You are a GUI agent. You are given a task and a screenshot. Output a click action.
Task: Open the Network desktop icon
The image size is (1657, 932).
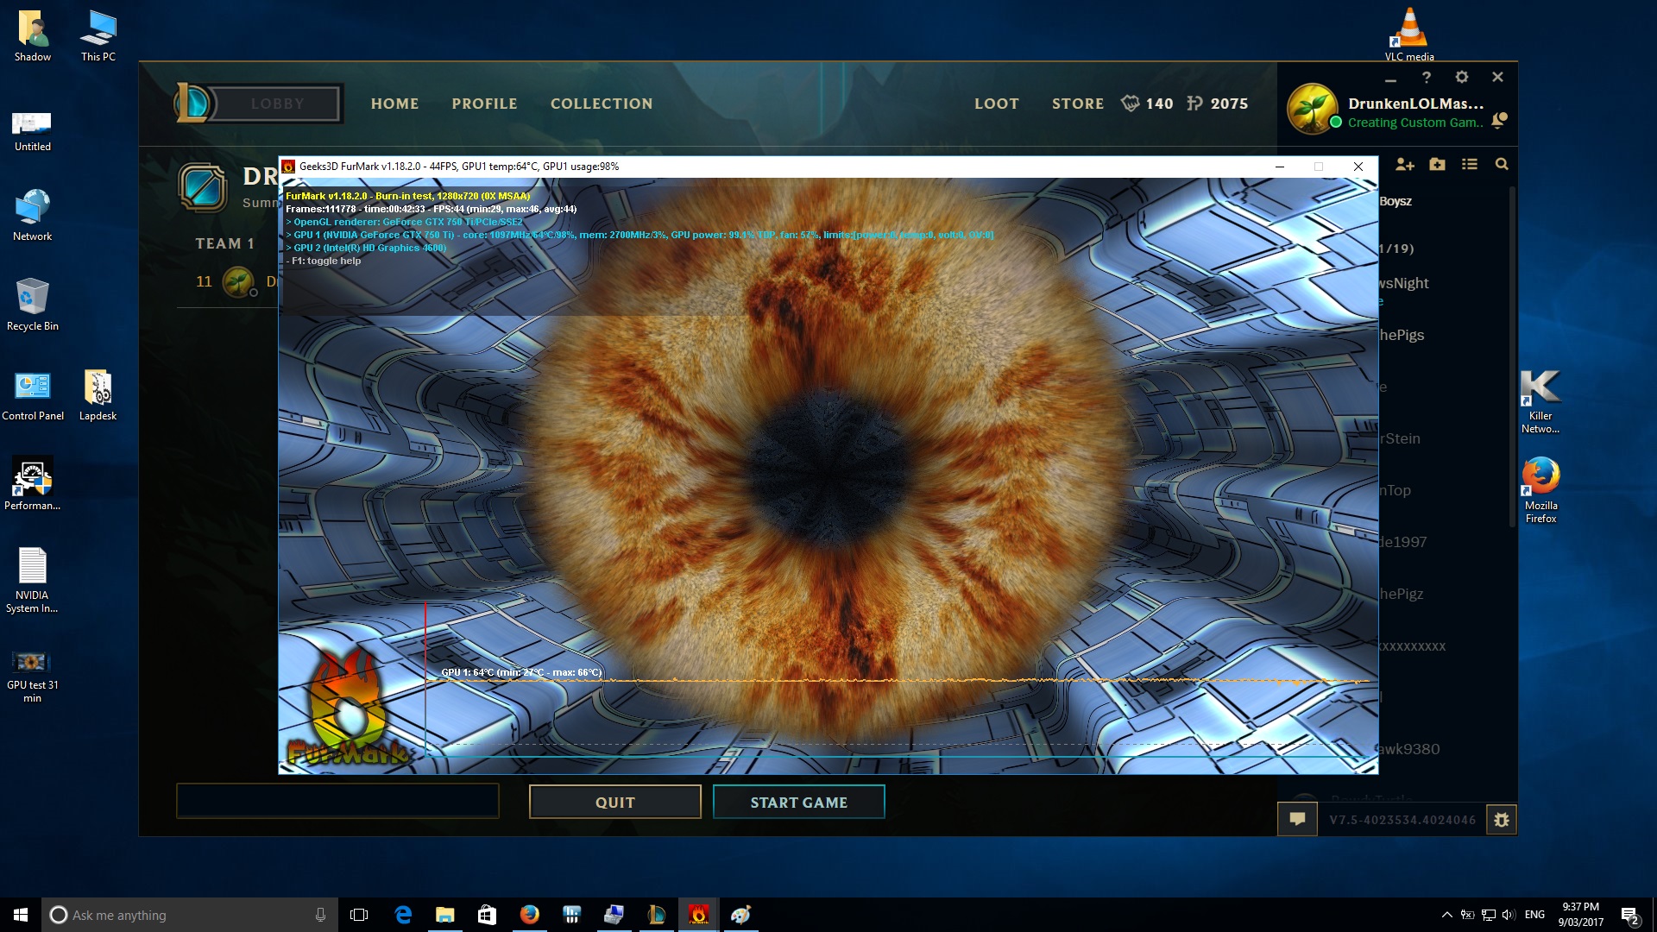tap(33, 216)
